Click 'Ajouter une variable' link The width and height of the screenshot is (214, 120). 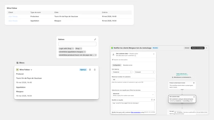pos(150,112)
